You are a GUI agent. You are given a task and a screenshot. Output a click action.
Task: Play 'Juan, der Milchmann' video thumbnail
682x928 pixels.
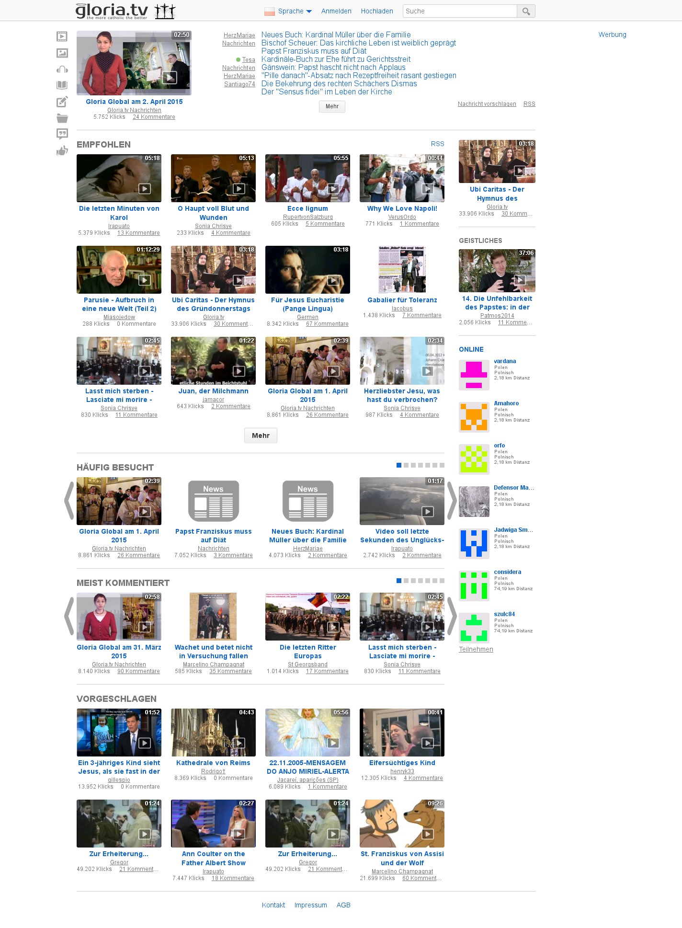pos(213,361)
